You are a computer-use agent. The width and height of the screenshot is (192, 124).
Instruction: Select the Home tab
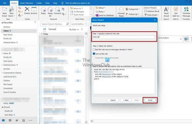coord(14,3)
